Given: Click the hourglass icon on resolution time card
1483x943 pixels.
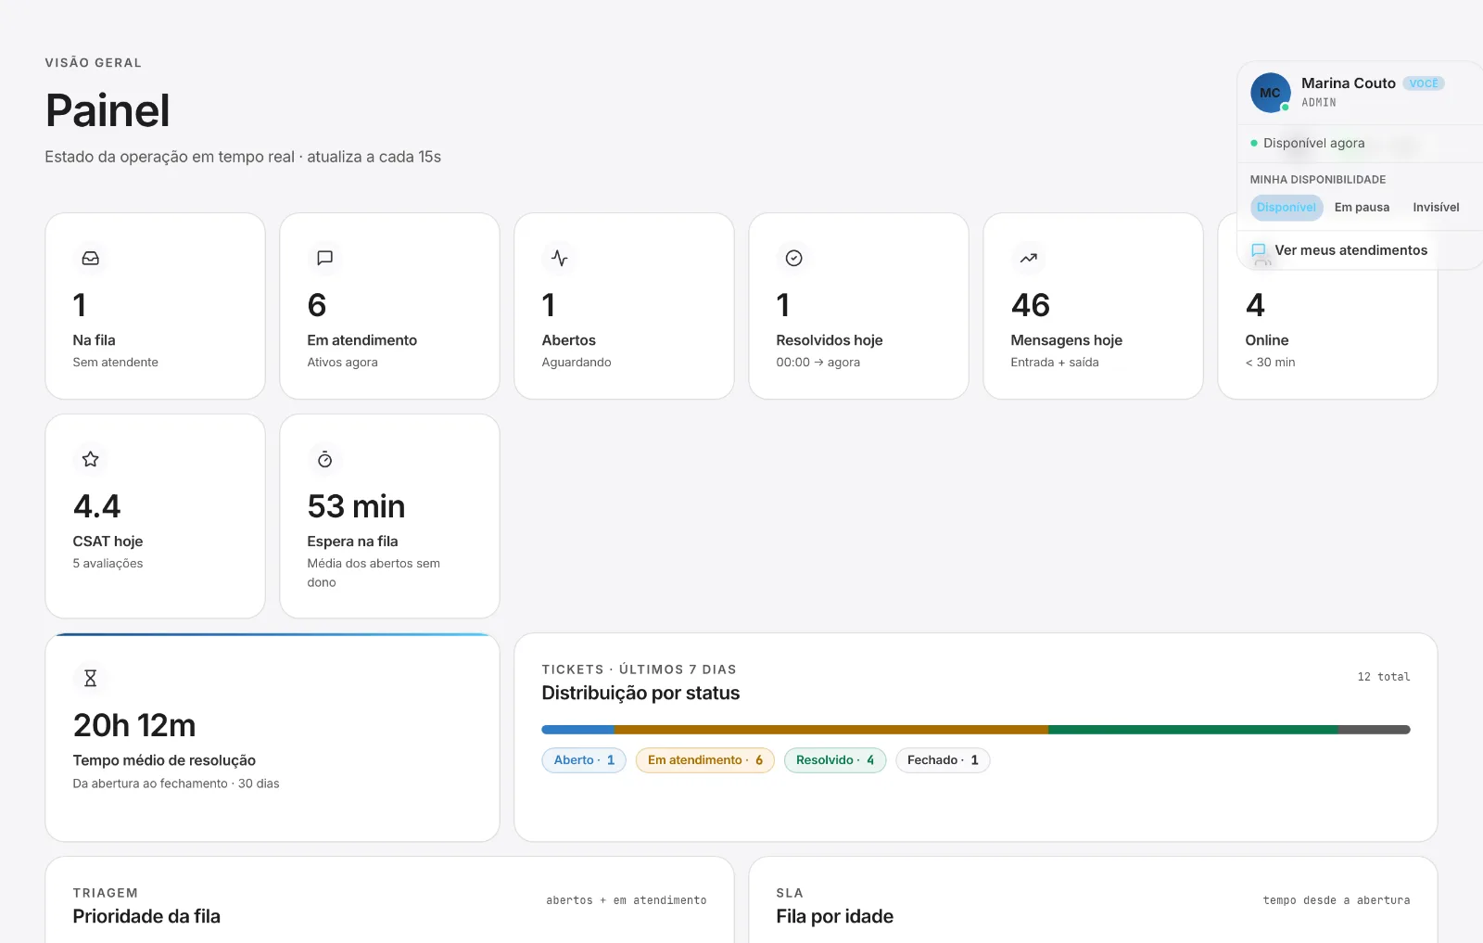Looking at the screenshot, I should click(x=90, y=678).
